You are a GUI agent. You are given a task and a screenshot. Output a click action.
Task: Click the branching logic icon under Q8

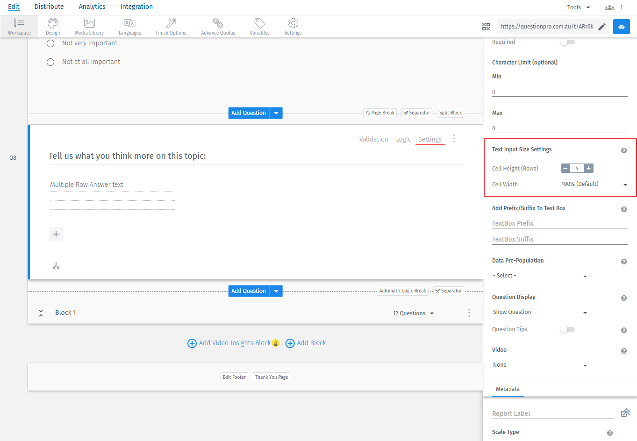(x=56, y=266)
